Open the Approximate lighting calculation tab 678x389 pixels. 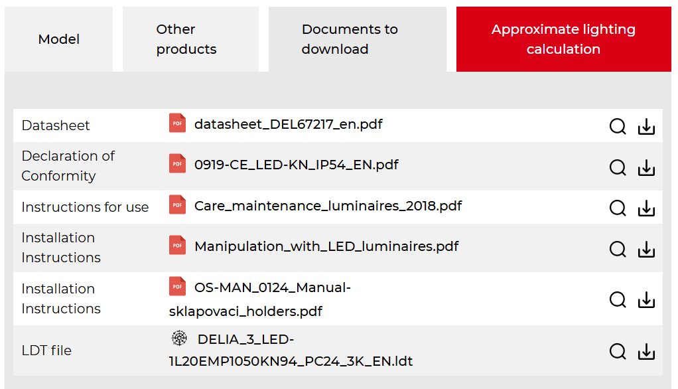pos(563,39)
